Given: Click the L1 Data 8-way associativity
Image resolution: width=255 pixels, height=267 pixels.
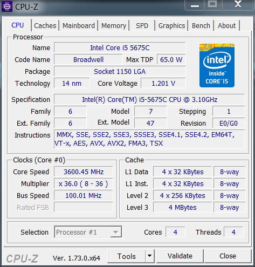Looking at the screenshot, I should [230, 172].
